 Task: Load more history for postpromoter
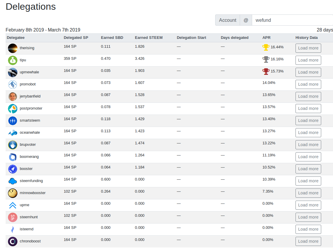point(308,108)
